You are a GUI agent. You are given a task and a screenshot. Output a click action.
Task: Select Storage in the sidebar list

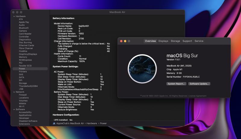pyautogui.click(x=23, y=83)
